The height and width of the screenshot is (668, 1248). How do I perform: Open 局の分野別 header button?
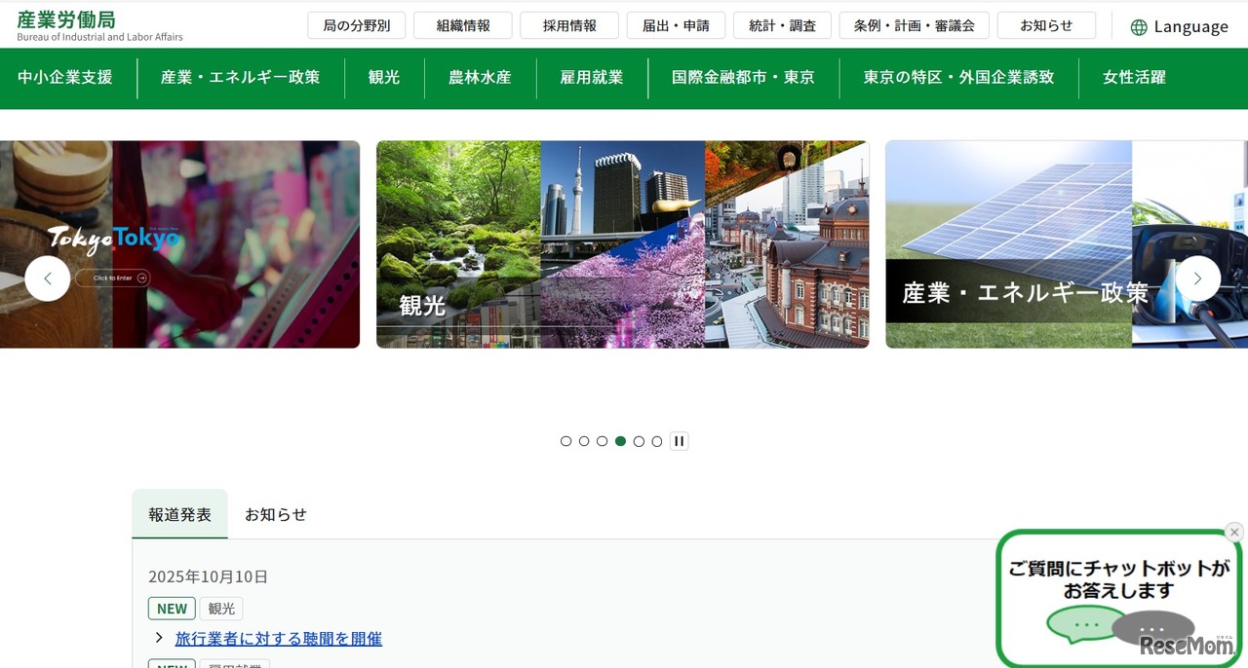pos(357,25)
